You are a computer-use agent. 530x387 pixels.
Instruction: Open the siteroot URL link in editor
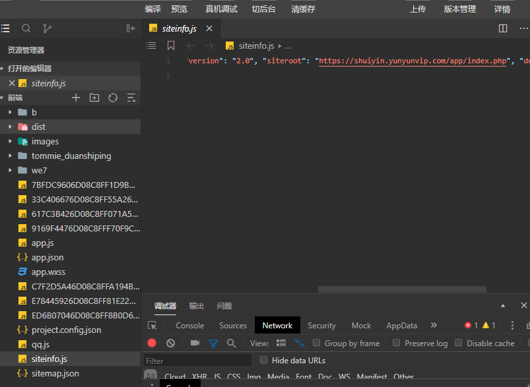(413, 61)
